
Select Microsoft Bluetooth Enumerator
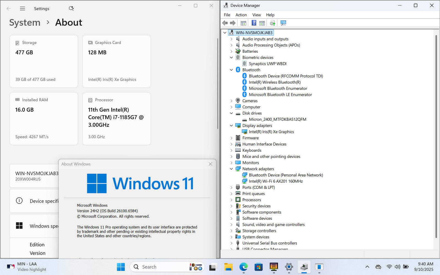278,89
